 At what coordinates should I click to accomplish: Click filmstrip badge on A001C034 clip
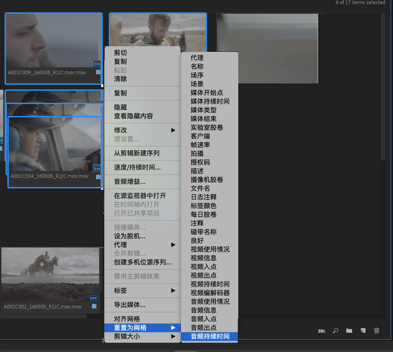coord(97,169)
